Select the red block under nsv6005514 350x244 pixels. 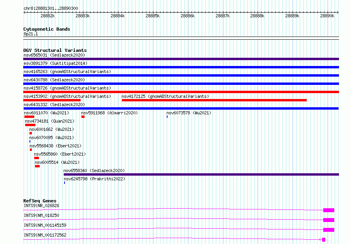click(37, 166)
